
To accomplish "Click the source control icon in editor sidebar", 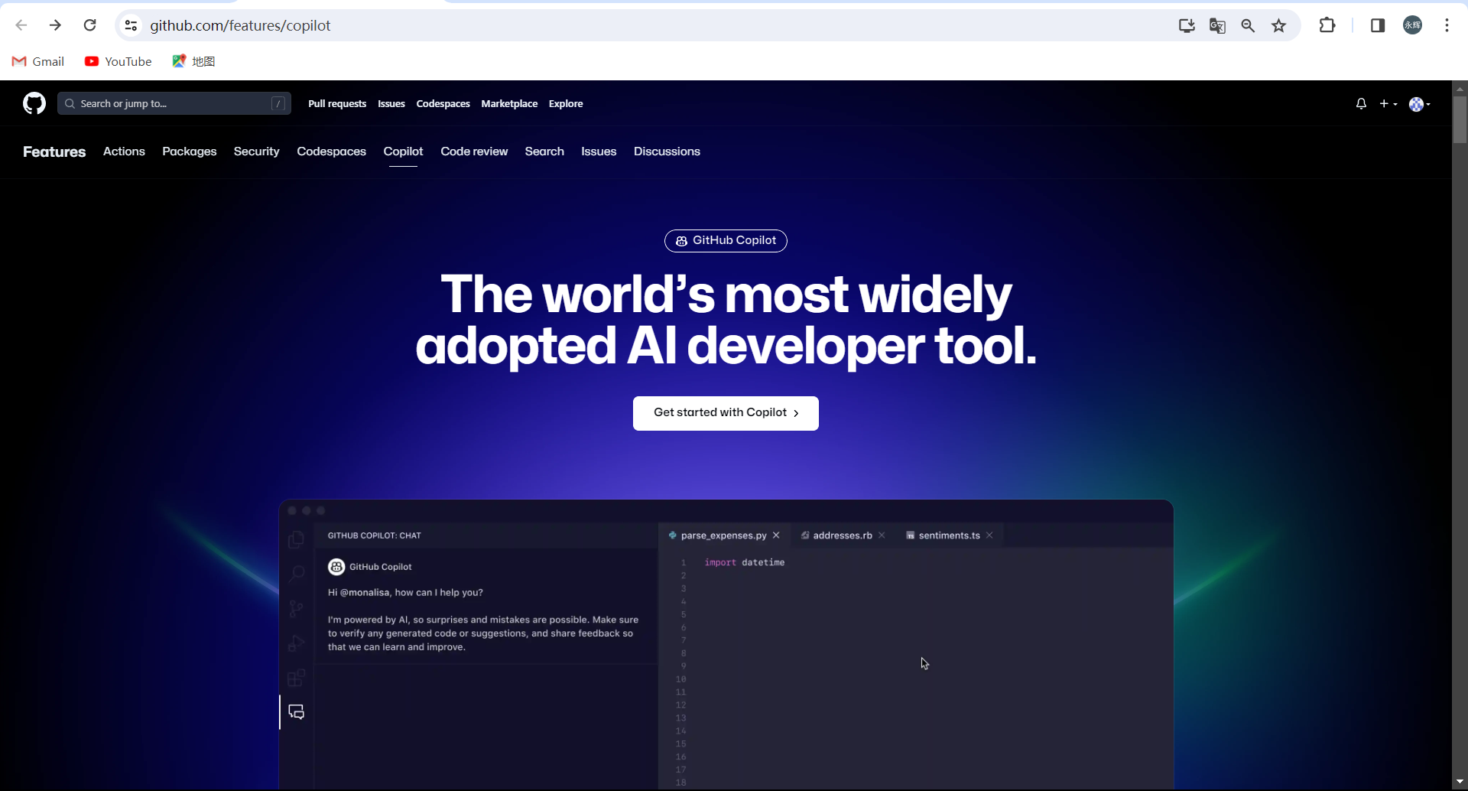I will (x=297, y=609).
